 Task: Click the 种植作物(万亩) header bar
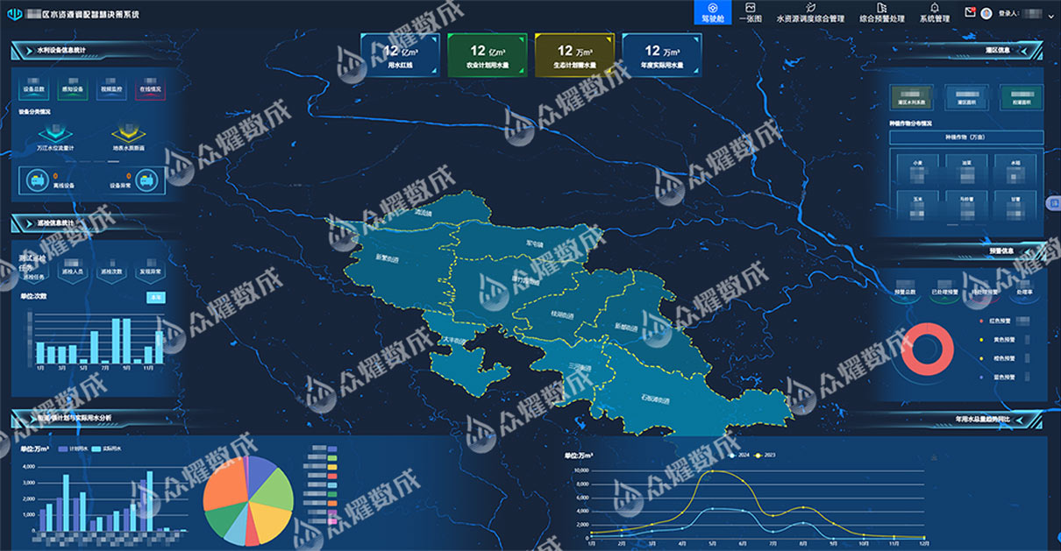coord(966,138)
